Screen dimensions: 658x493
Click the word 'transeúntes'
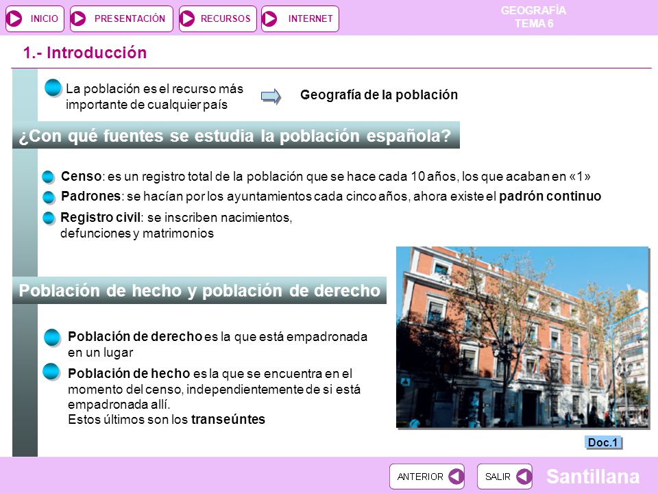[228, 419]
